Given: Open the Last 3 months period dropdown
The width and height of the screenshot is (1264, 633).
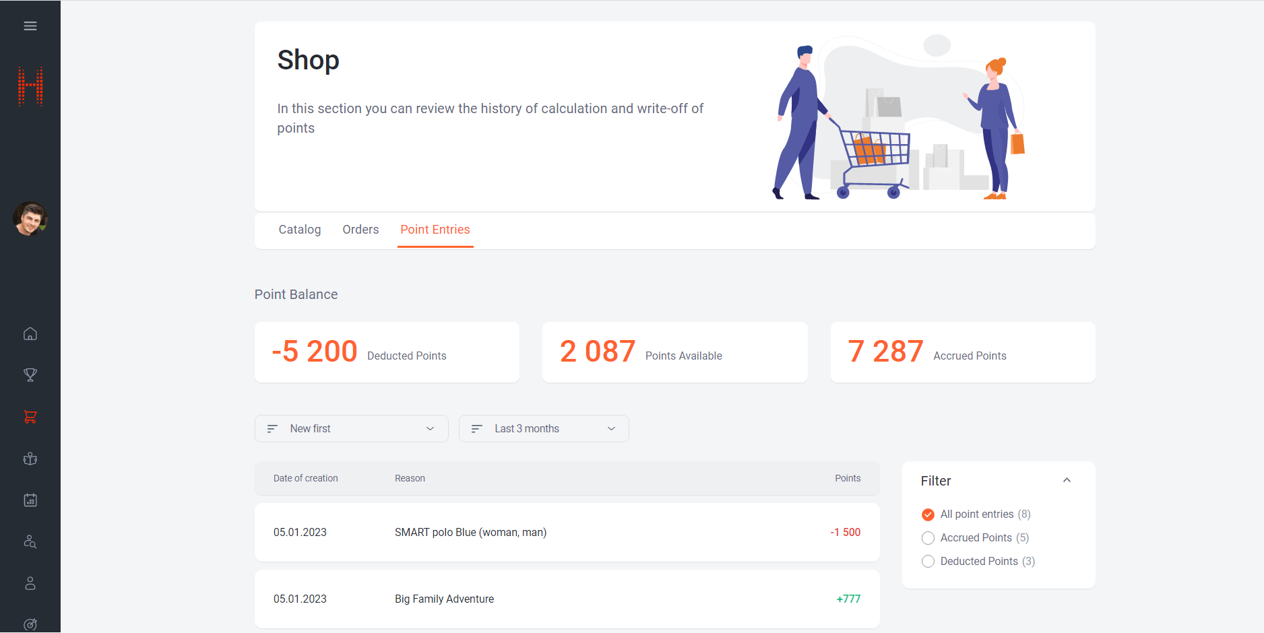Looking at the screenshot, I should (x=543, y=429).
